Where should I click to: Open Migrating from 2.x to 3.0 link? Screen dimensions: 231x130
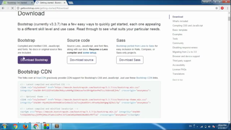tap(184, 52)
